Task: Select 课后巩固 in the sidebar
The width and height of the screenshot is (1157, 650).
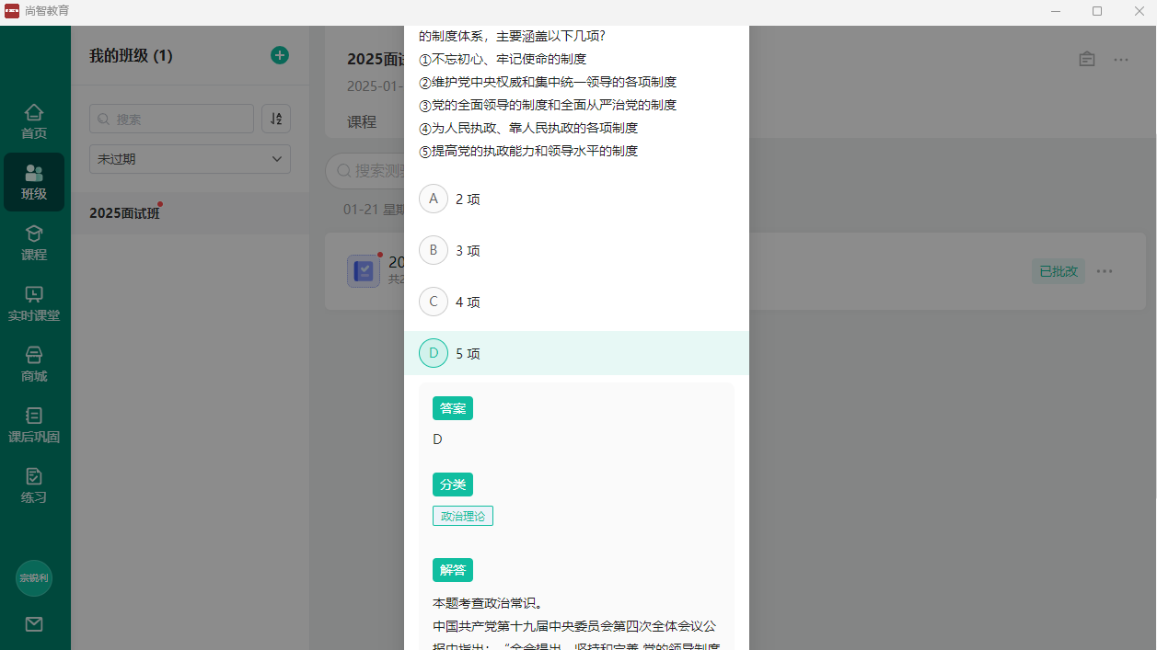Action: point(34,425)
